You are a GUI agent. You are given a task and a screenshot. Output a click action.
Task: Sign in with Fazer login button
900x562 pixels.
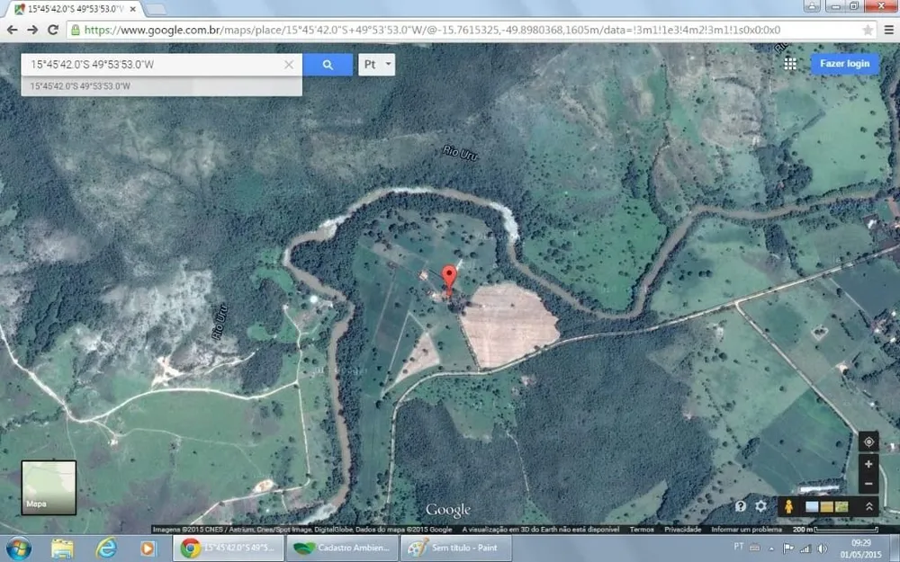[844, 64]
